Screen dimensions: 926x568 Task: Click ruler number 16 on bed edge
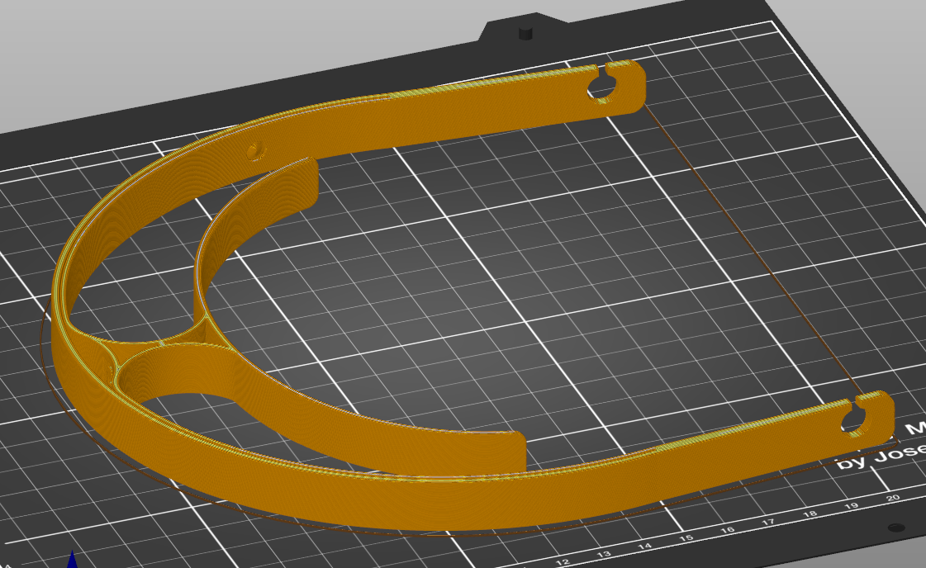click(728, 530)
